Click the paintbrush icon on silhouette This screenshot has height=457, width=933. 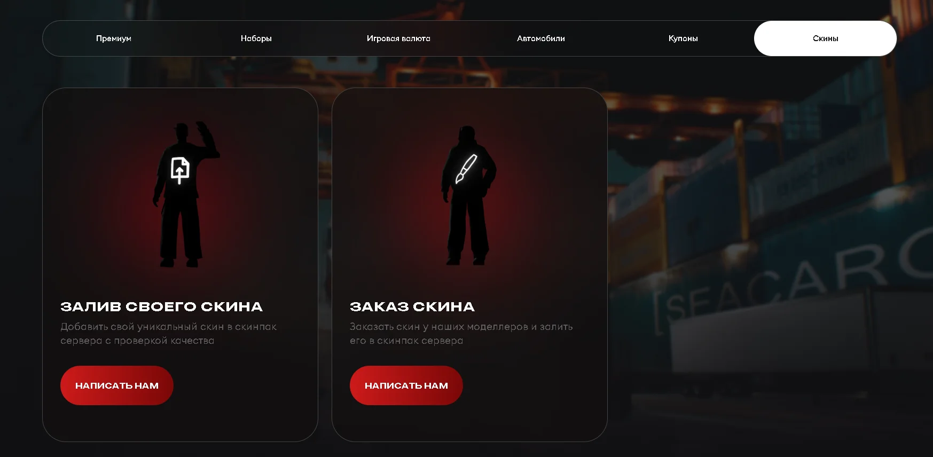(466, 169)
